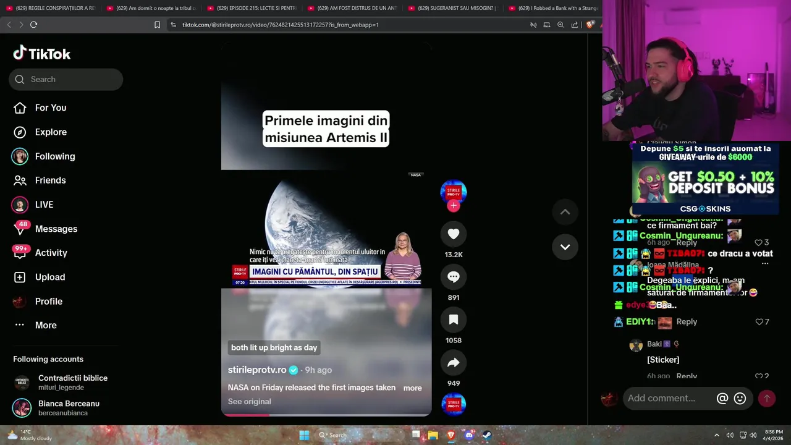This screenshot has height=445, width=791.
Task: Show hidden system tray icons
Action: click(717, 435)
